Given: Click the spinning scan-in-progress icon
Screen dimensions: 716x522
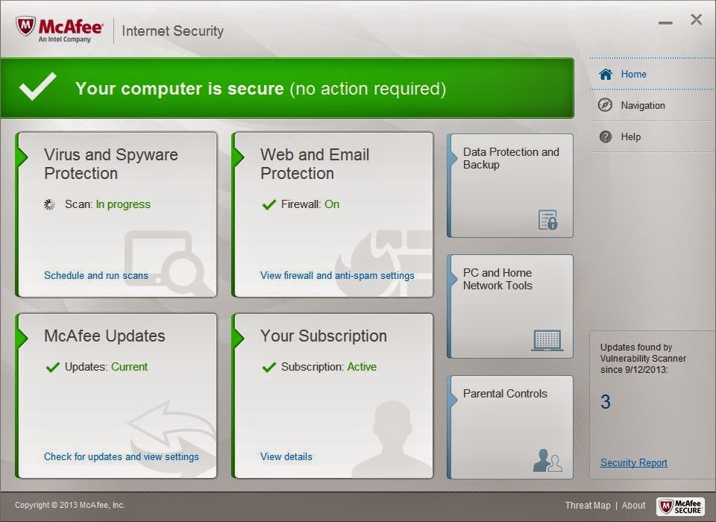Looking at the screenshot, I should click(49, 204).
